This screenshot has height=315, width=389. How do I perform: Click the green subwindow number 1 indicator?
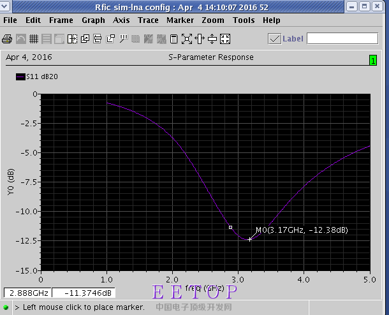[x=373, y=61]
